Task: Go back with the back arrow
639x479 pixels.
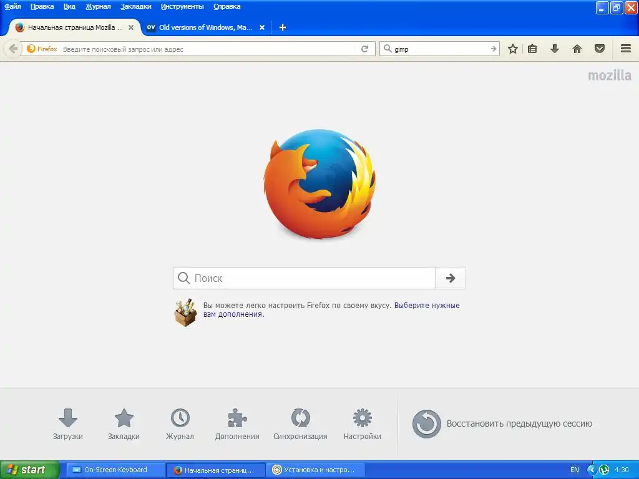Action: tap(12, 49)
